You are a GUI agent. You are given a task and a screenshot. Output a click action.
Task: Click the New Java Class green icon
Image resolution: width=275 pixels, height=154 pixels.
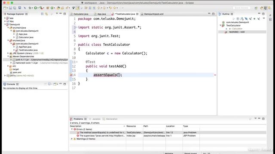pyautogui.click(x=52, y=8)
